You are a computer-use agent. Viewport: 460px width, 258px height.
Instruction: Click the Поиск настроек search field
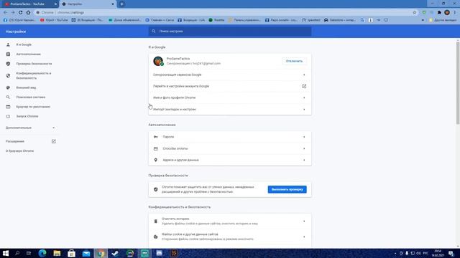click(x=230, y=32)
